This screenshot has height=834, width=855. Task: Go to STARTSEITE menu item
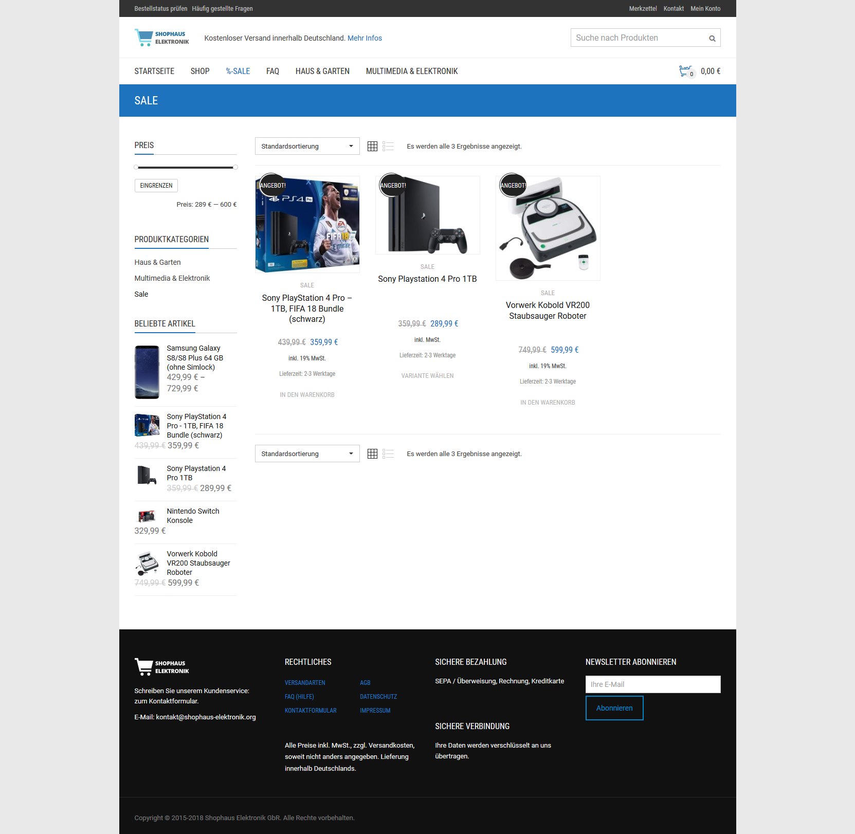tap(154, 71)
